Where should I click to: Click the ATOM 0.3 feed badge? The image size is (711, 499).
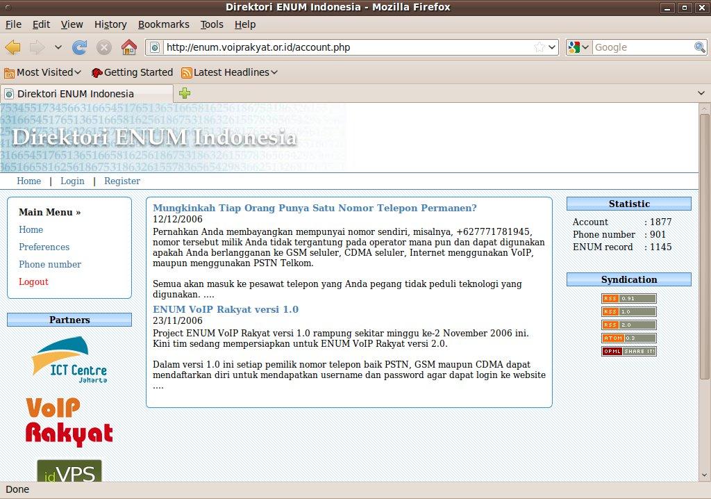(628, 338)
